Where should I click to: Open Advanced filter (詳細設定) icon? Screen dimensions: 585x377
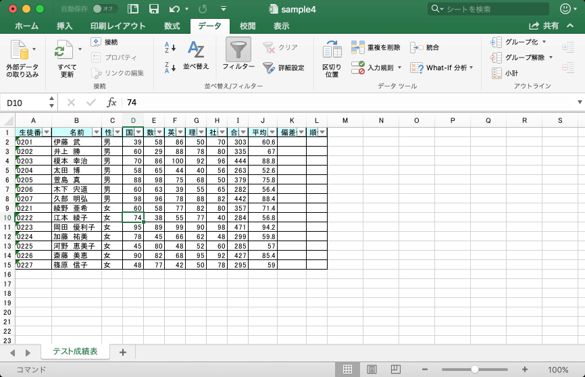(269, 68)
